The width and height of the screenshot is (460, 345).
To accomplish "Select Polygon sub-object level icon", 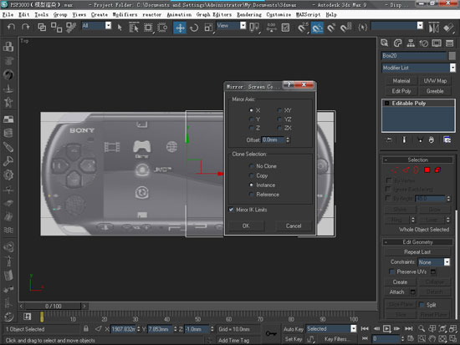I will (427, 170).
